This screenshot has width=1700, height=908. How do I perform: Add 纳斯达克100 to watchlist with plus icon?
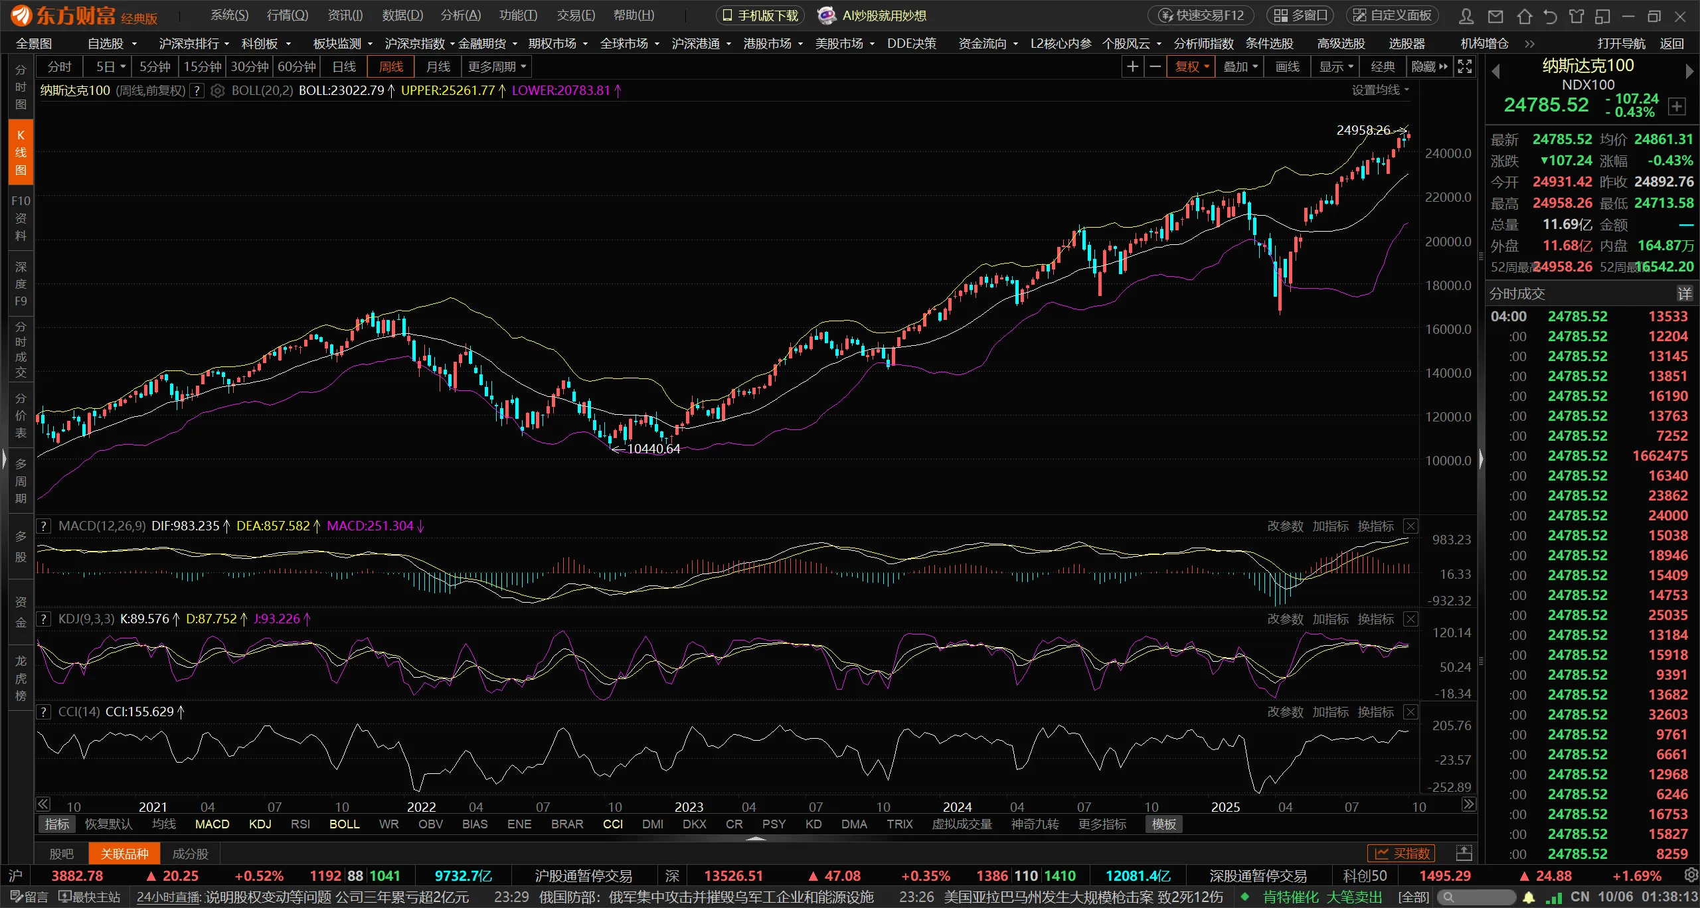coord(1677,106)
